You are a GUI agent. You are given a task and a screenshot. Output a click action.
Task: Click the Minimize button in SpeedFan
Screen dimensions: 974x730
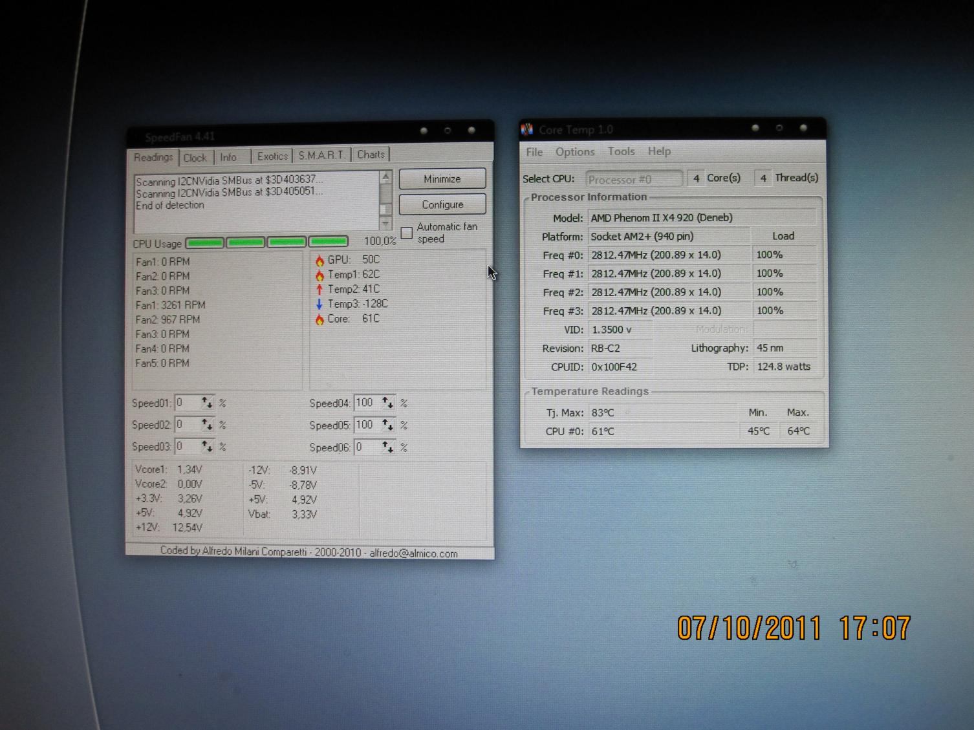pos(442,179)
